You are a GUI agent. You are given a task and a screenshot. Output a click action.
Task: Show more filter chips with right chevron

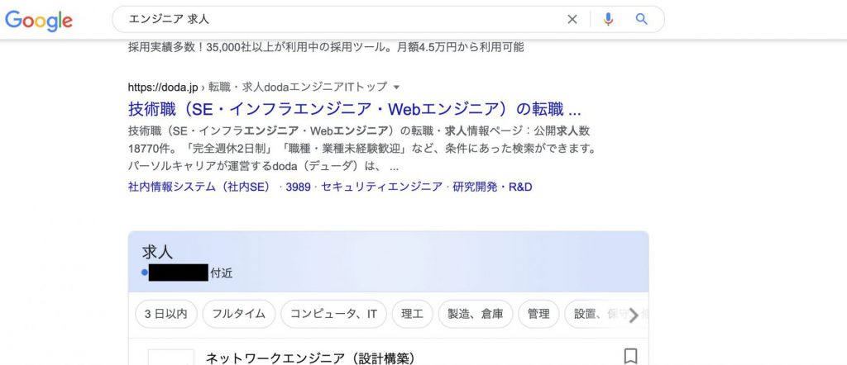[x=634, y=315]
